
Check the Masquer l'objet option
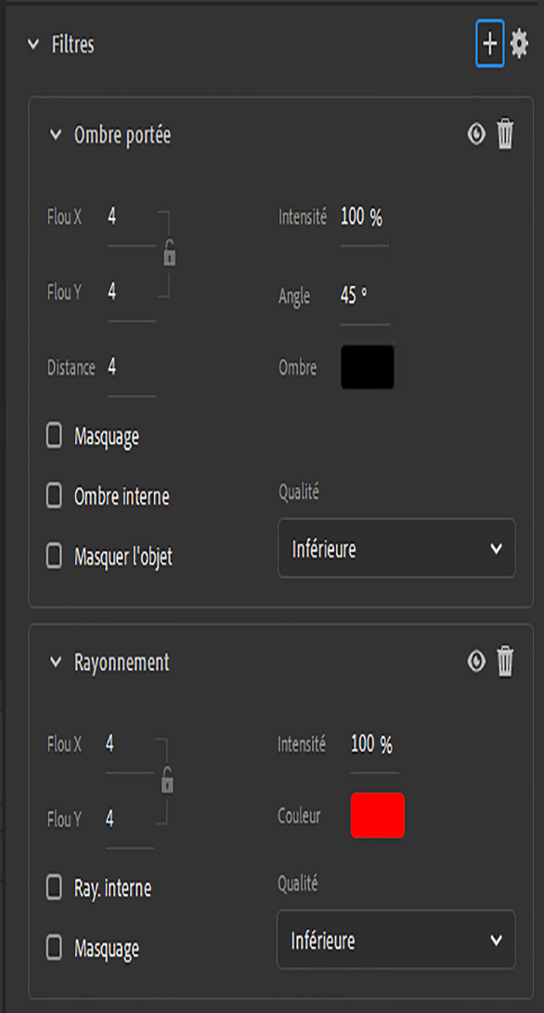click(56, 556)
